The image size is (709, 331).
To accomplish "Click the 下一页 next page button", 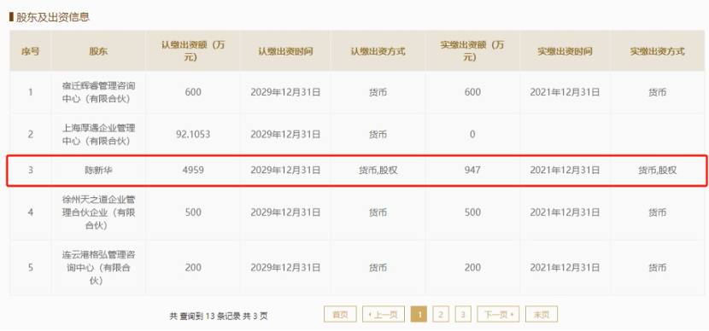I will pyautogui.click(x=498, y=314).
